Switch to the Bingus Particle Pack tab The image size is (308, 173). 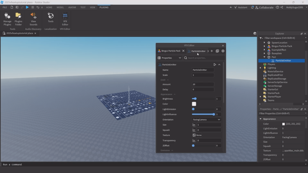(x=169, y=51)
